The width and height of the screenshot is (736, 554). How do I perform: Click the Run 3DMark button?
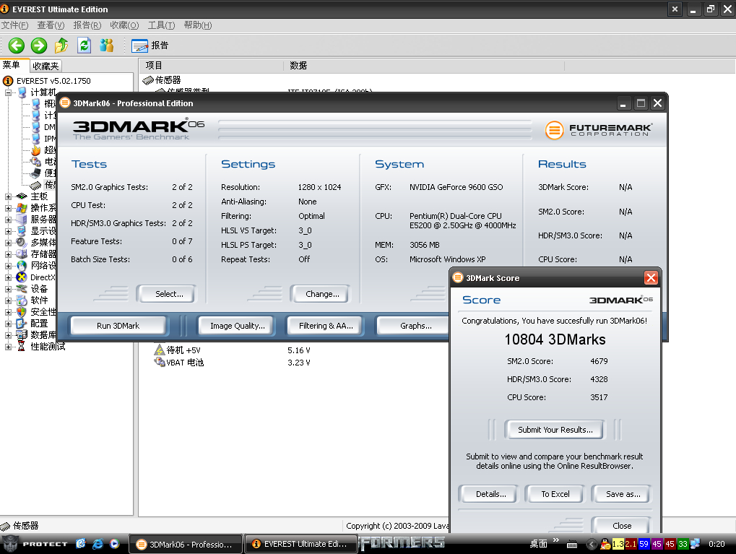118,326
